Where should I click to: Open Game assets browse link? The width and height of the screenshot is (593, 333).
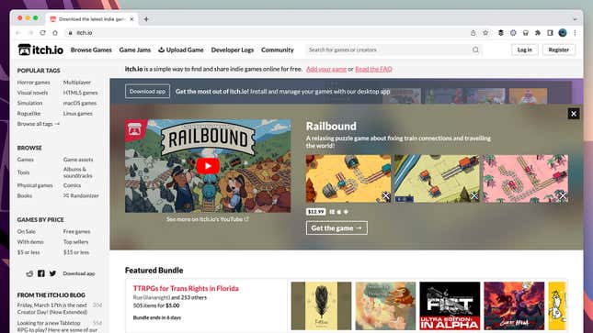point(78,160)
